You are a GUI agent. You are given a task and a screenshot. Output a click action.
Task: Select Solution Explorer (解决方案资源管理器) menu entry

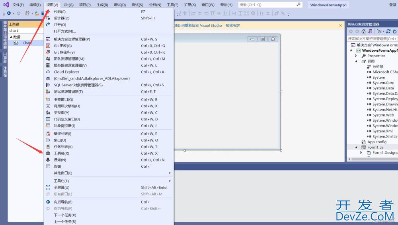coord(72,39)
